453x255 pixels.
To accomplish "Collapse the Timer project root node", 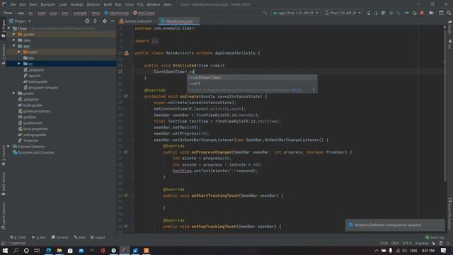I will pos(8,28).
